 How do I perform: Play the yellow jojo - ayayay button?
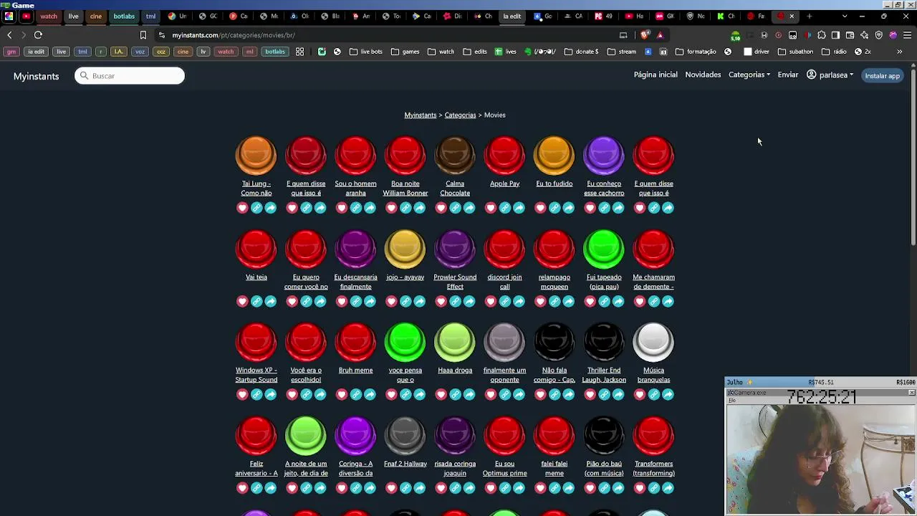[x=405, y=249]
